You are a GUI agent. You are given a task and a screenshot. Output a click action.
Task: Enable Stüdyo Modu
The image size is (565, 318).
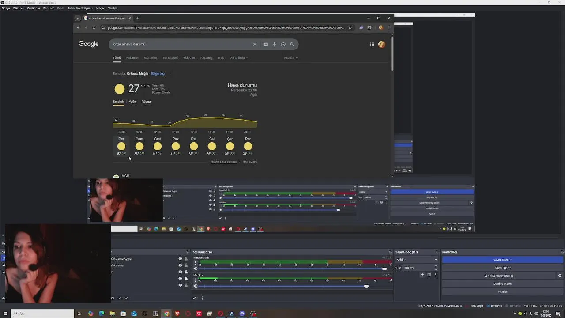pos(502,284)
